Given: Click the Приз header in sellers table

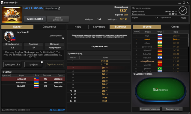Looking at the screenshot, I should coord(60,75).
